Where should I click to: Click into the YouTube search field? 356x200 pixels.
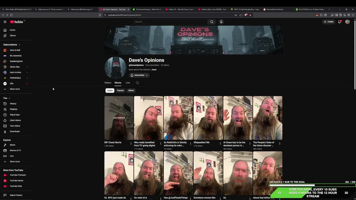pyautogui.click(x=170, y=22)
